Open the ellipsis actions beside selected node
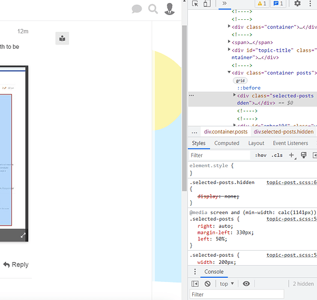 pos(192,96)
